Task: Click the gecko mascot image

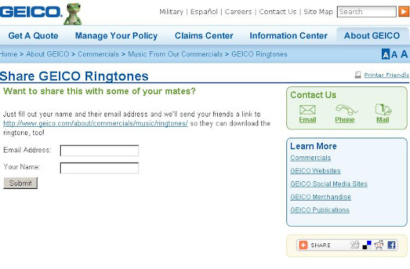Action: (x=73, y=14)
